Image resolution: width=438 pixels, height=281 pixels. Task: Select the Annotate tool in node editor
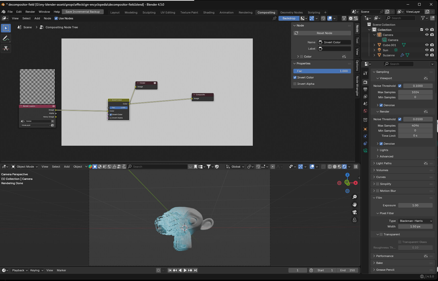[6, 38]
